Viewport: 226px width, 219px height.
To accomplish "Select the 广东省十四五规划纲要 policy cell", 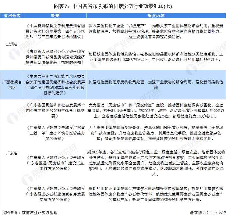I will click(x=55, y=111).
